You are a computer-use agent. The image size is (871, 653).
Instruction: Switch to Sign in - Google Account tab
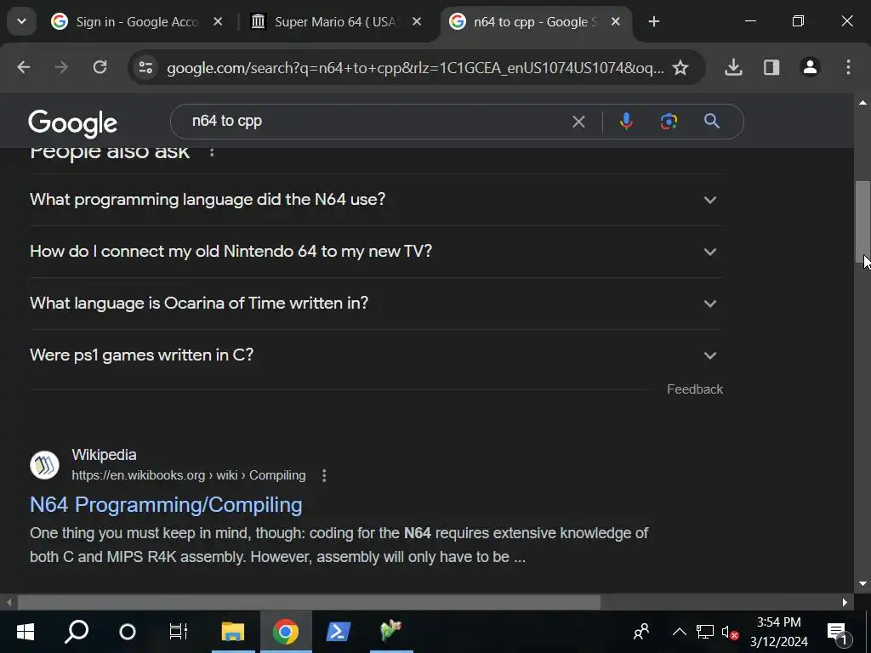point(137,21)
